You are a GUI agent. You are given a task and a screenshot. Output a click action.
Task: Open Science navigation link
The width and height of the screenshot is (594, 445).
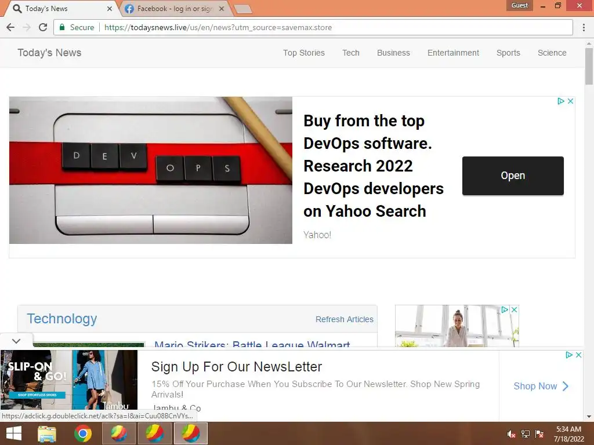(552, 53)
